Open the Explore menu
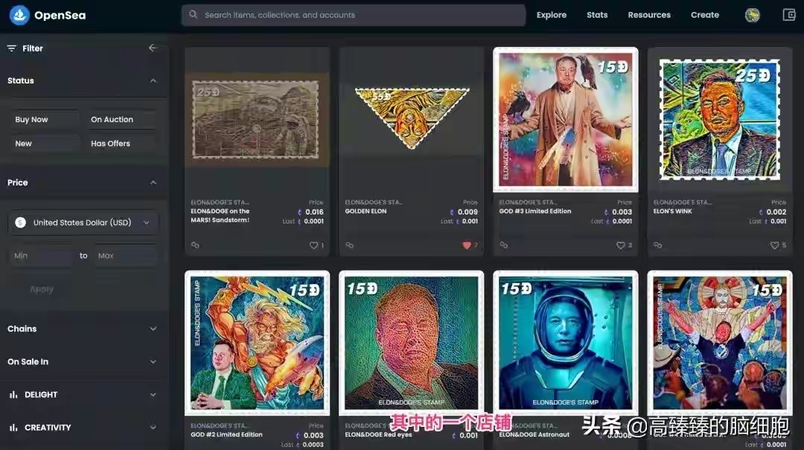804x450 pixels. point(551,15)
